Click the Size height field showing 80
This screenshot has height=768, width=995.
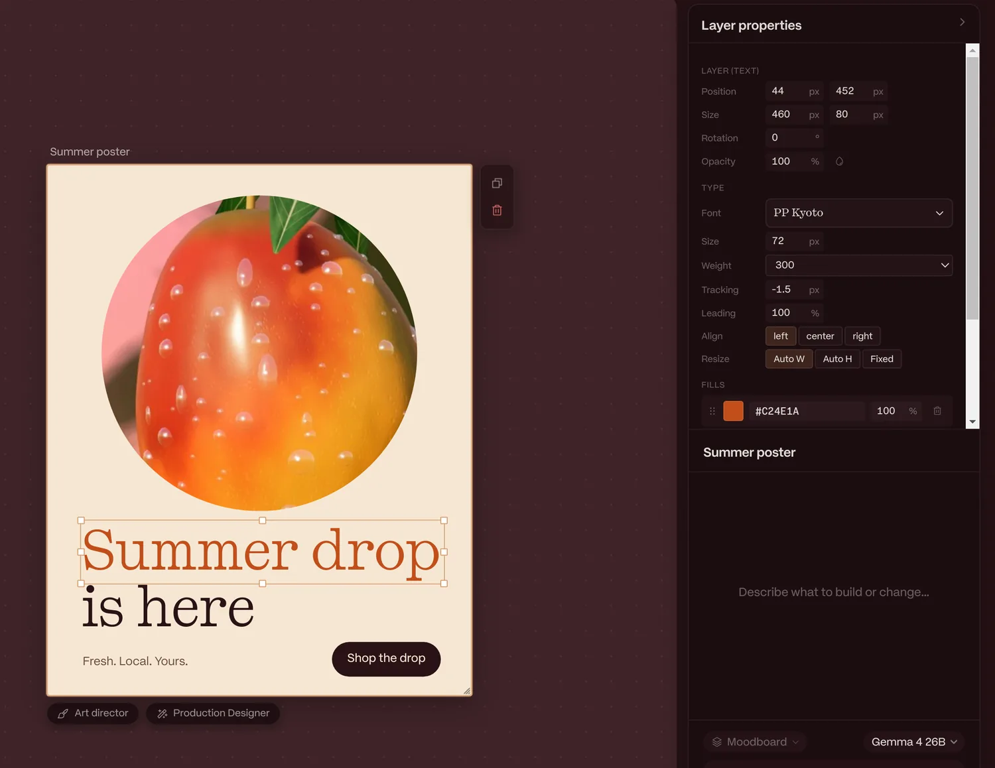(858, 114)
